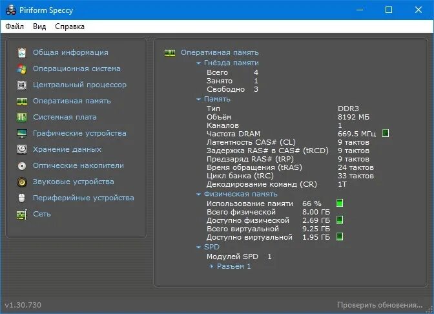Viewport: 434px width, 314px height.
Task: Click the Периферийные устройства mouse icon
Action: [x=22, y=198]
